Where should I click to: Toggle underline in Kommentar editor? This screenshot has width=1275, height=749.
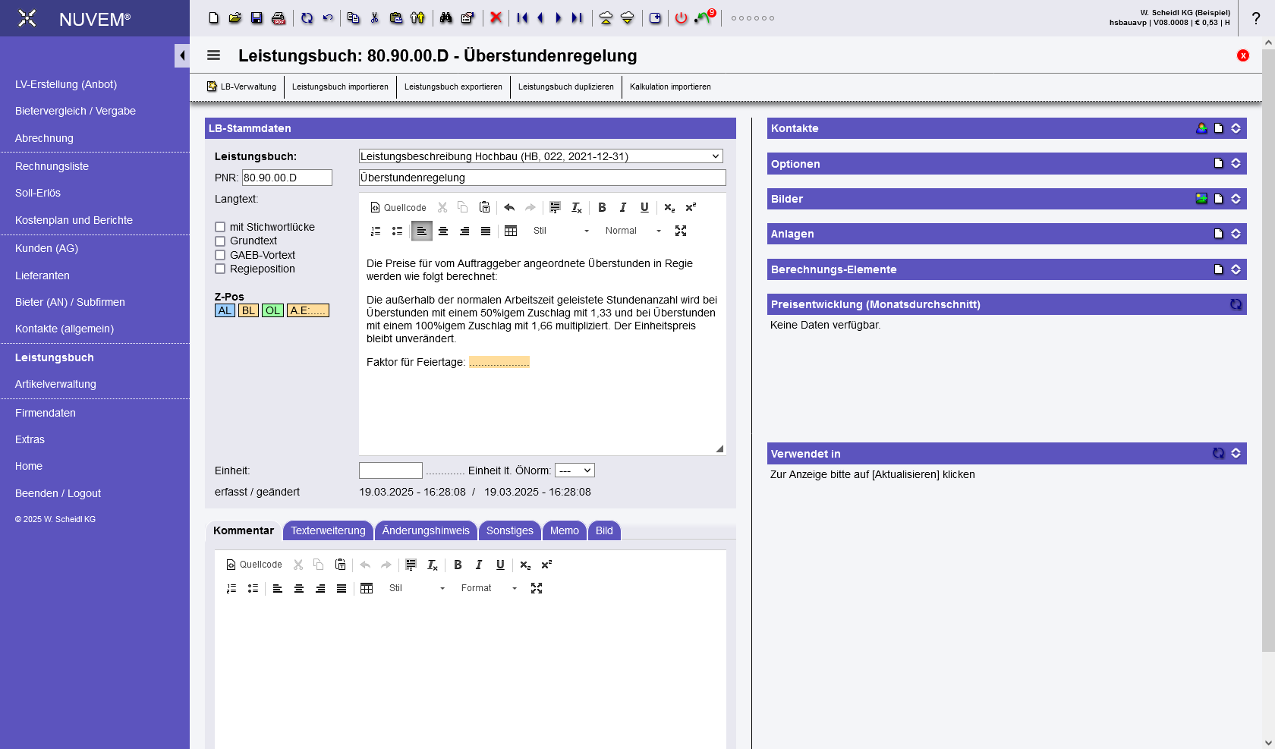tap(500, 565)
